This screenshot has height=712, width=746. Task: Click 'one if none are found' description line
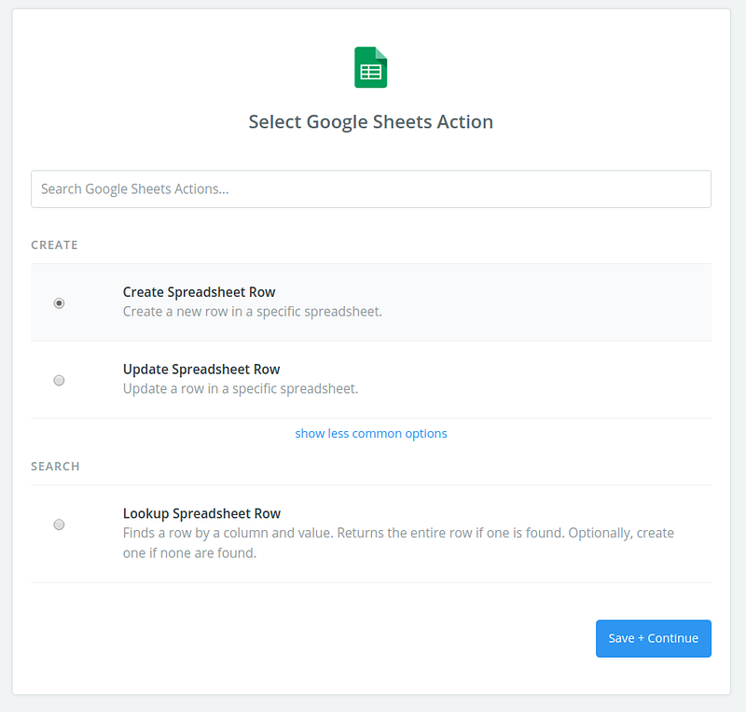click(189, 552)
